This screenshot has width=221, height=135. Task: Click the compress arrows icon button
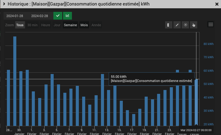(x=177, y=25)
